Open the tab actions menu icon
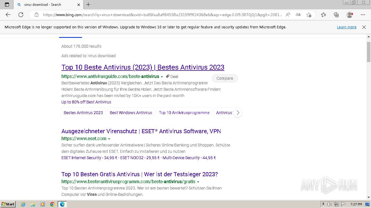Screen dimensions: 371x208 [x=7, y=5]
